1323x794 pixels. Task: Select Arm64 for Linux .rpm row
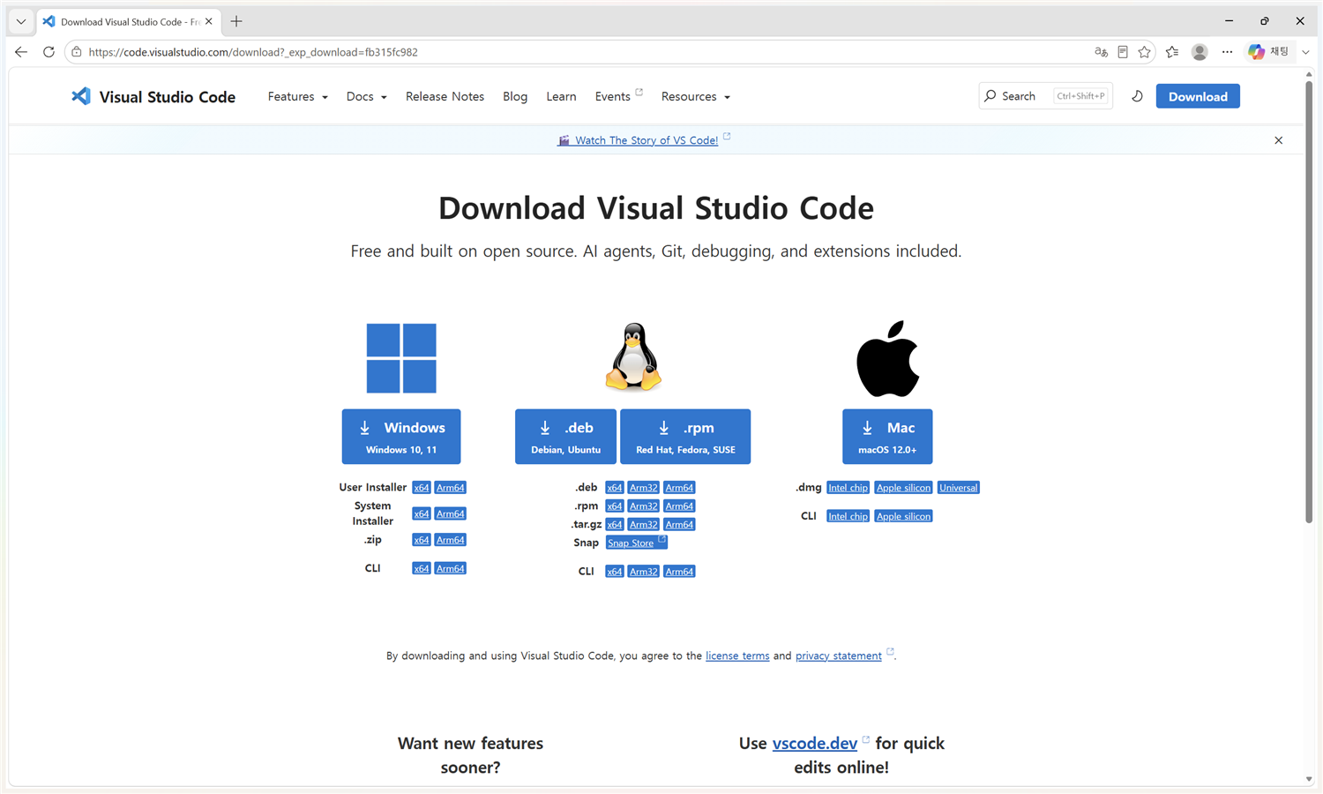[x=680, y=506]
